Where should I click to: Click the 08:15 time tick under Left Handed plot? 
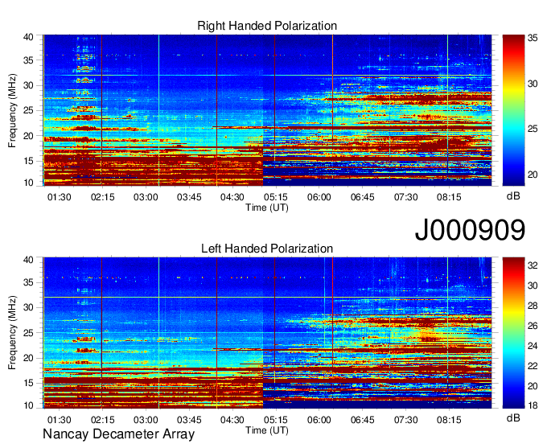pyautogui.click(x=449, y=420)
